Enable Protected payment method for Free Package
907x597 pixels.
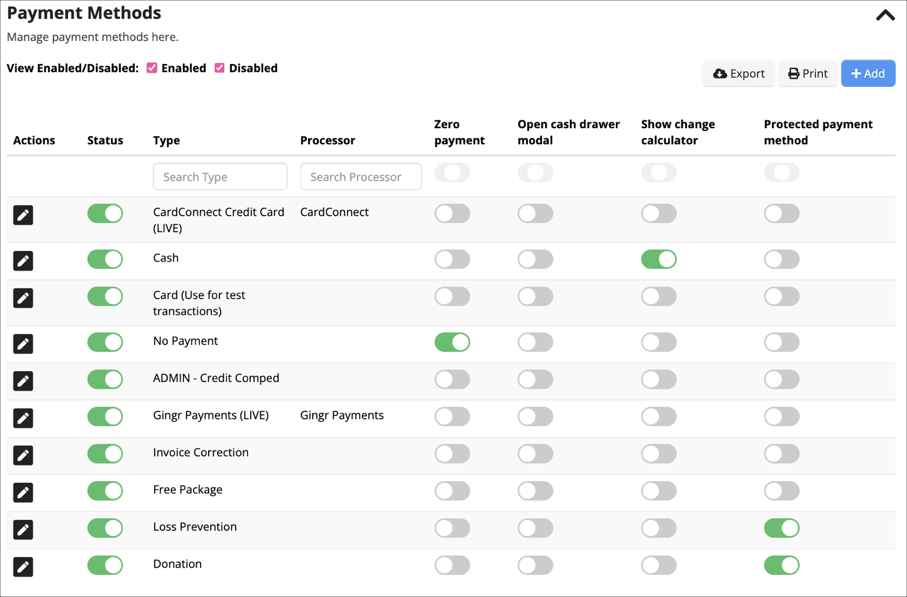pos(782,491)
